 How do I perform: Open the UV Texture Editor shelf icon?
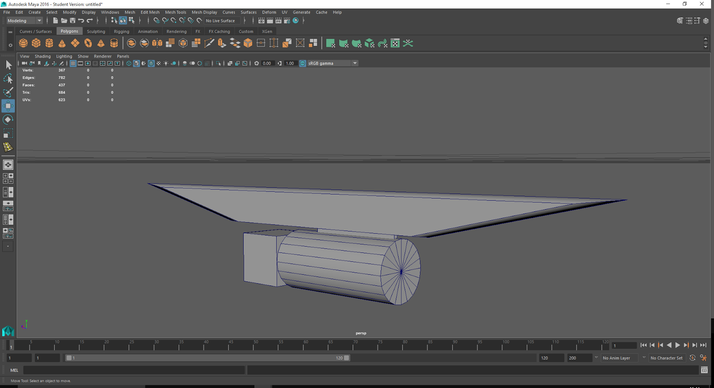point(395,43)
